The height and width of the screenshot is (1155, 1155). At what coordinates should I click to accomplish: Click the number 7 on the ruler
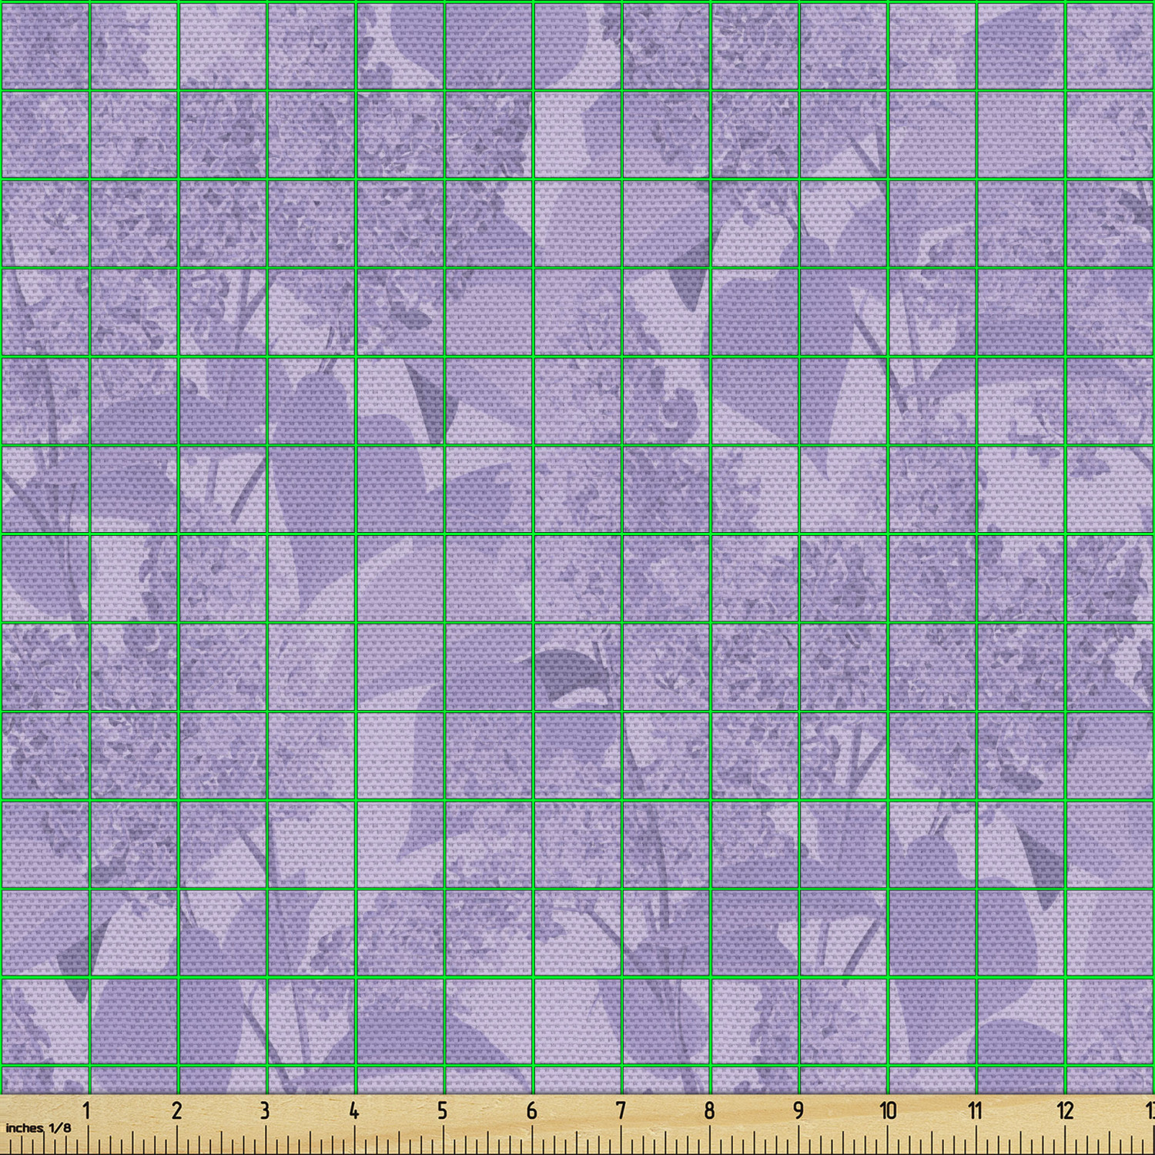point(621,1110)
